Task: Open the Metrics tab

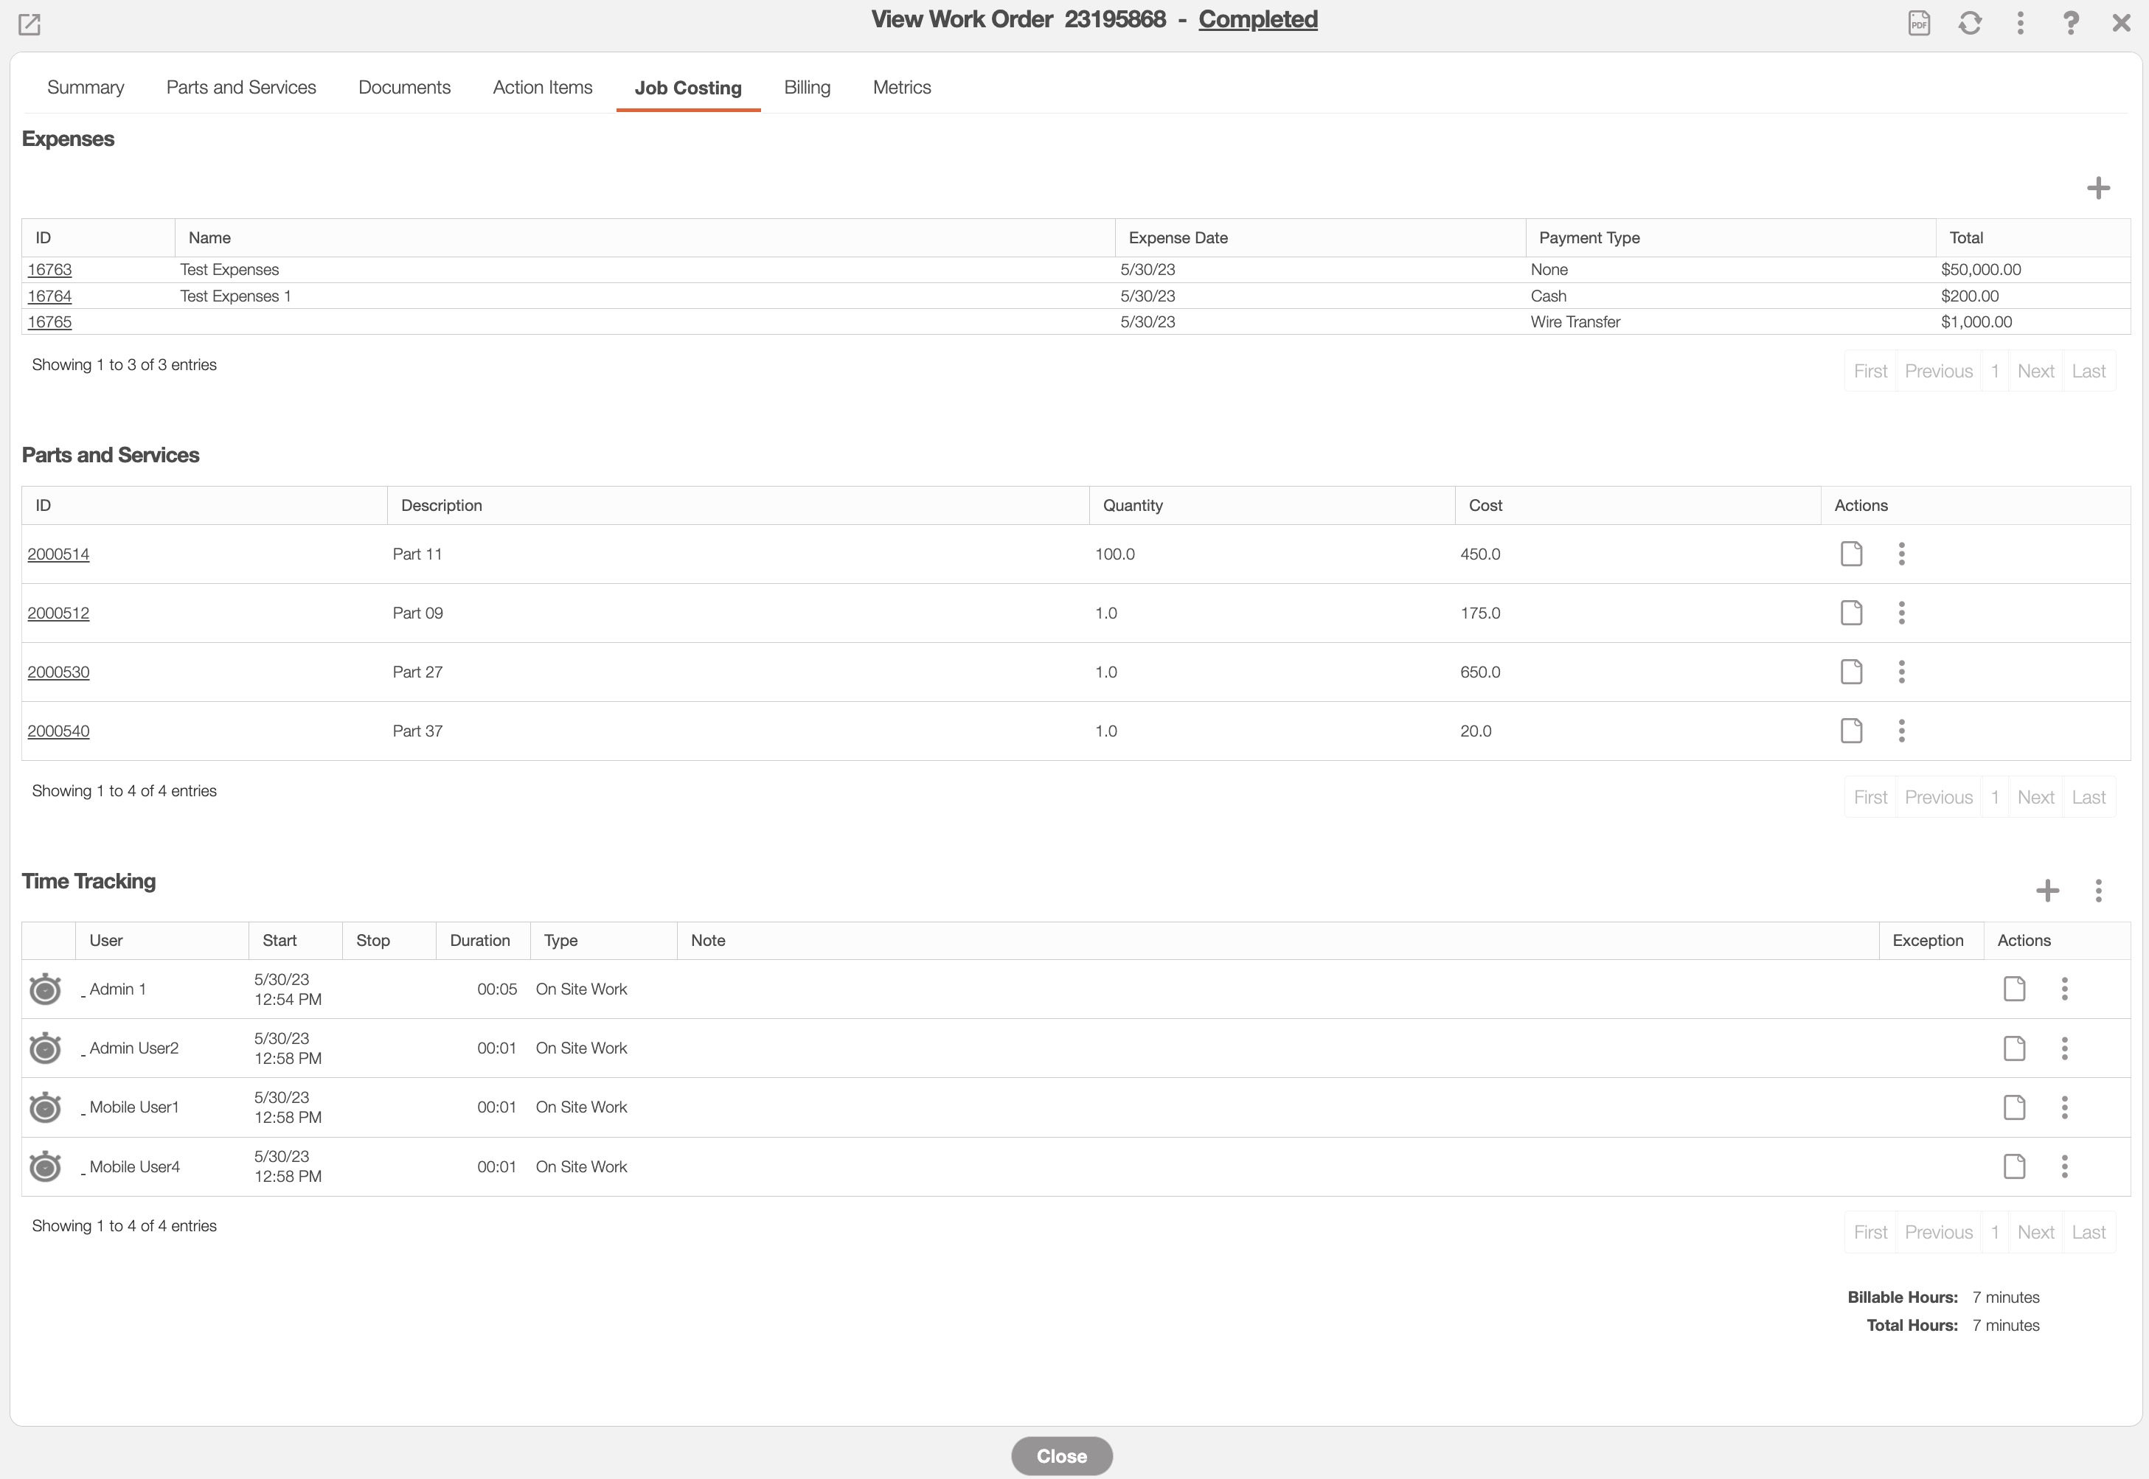Action: [x=900, y=87]
